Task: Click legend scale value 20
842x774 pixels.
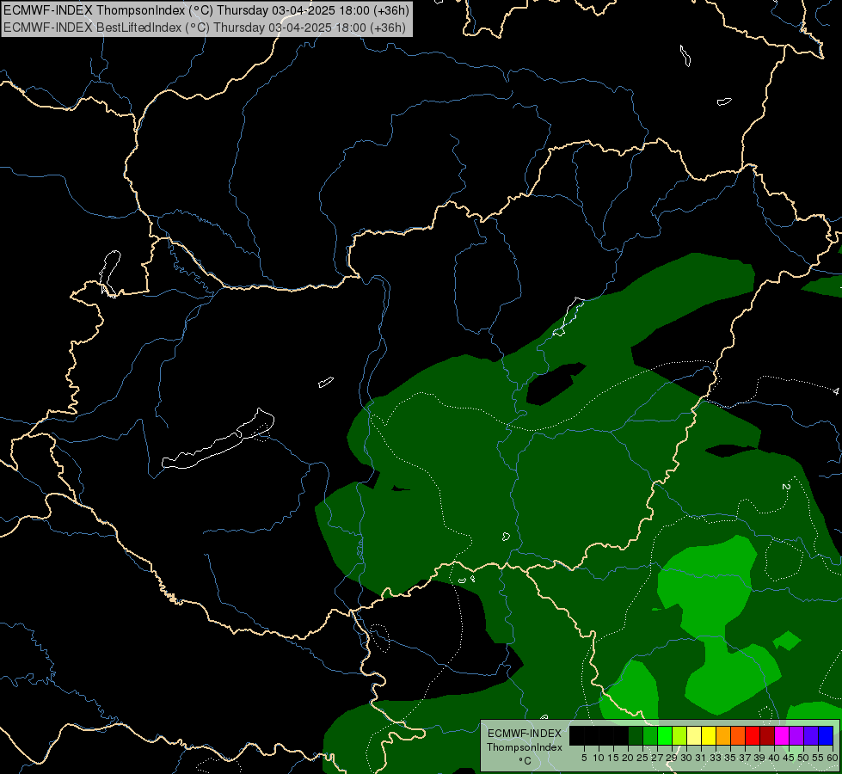Action: pyautogui.click(x=628, y=758)
